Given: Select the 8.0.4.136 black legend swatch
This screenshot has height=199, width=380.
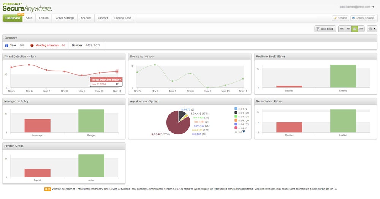Looking at the screenshot, I should 236,113.
